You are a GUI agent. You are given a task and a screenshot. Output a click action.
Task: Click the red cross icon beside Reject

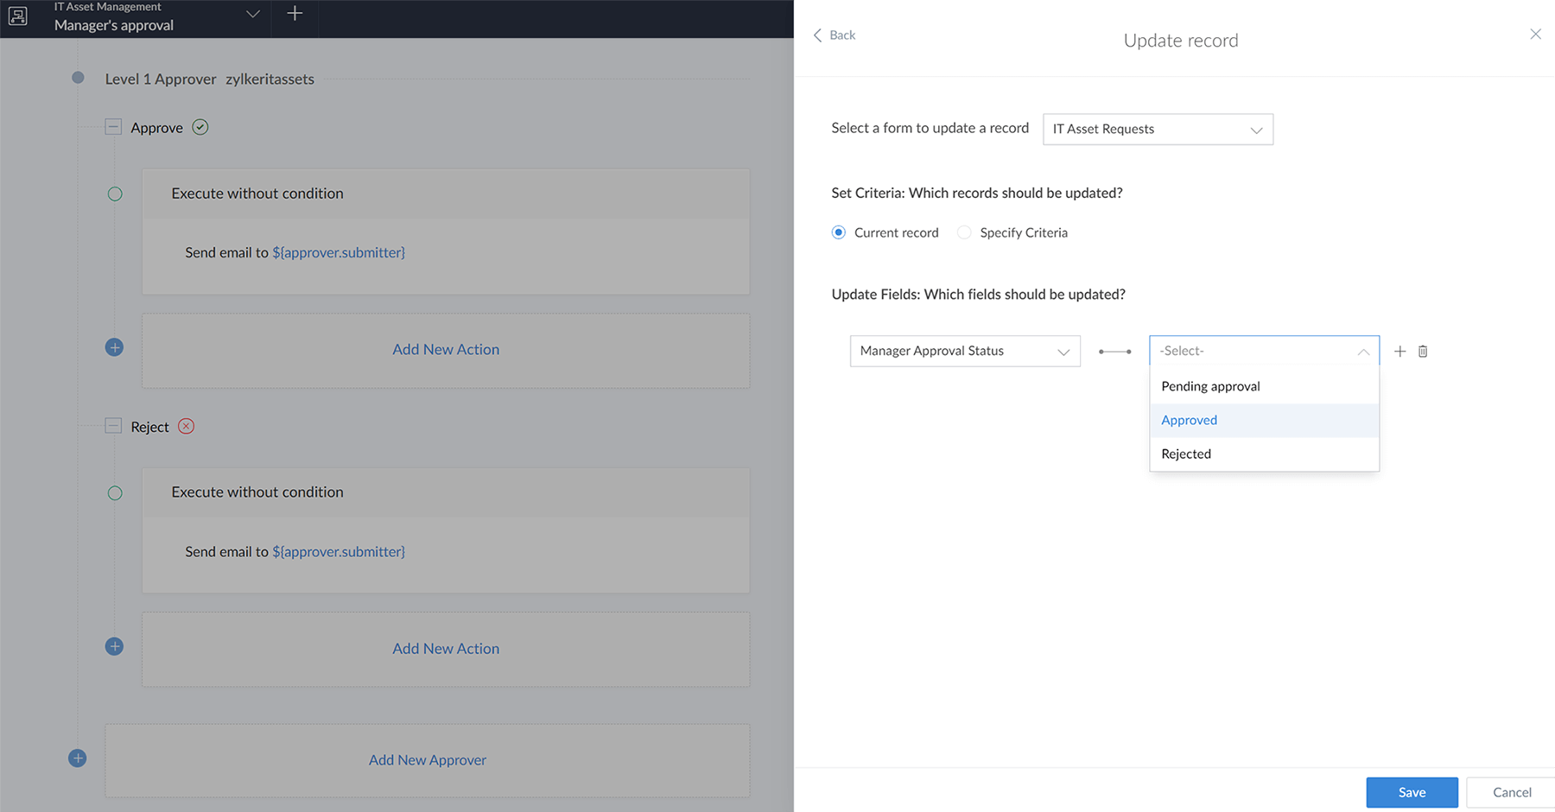(186, 426)
